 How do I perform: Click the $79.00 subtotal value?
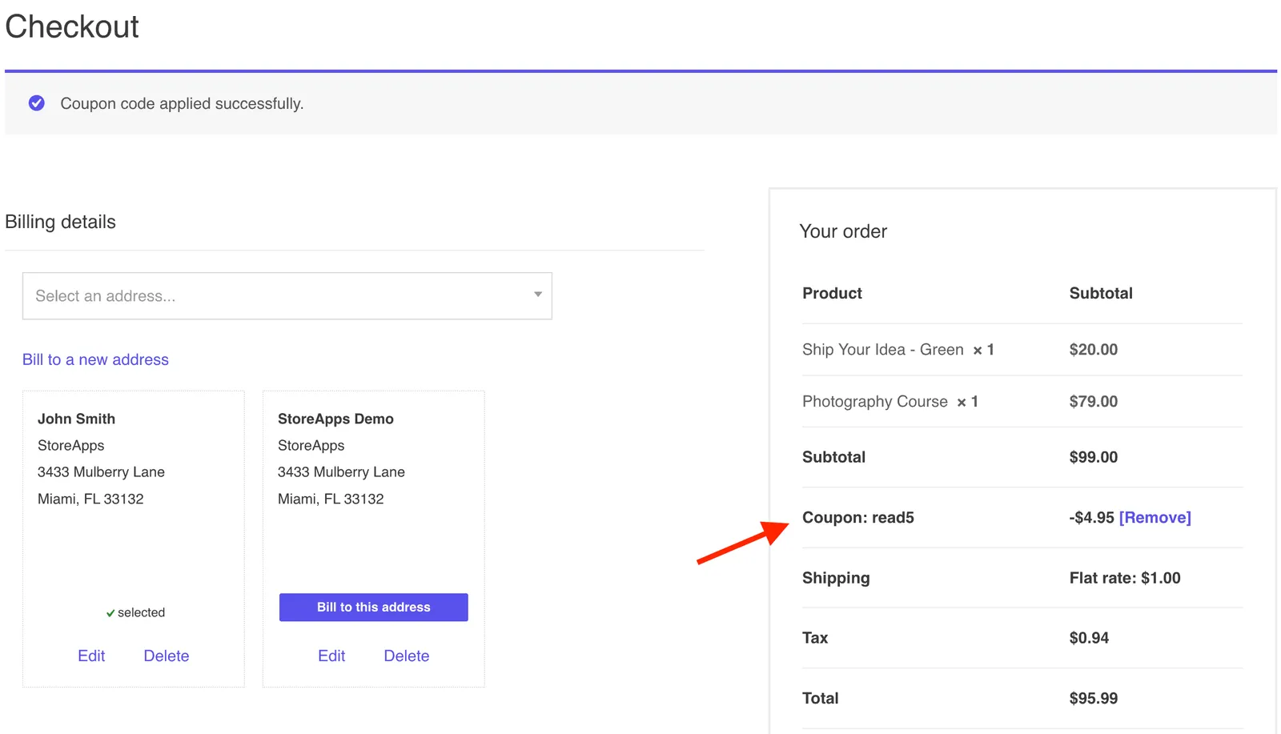click(x=1094, y=402)
